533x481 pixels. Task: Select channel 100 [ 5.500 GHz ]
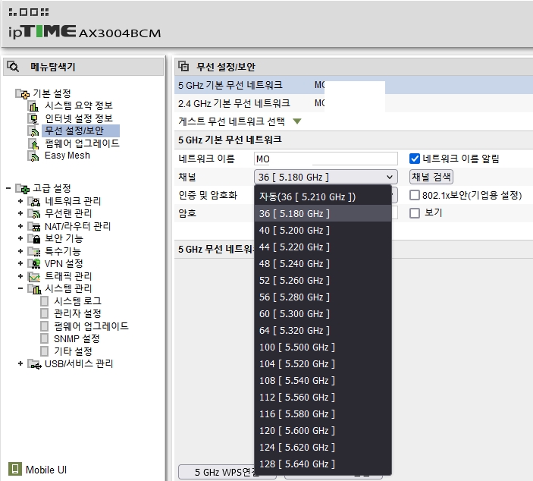(x=323, y=347)
